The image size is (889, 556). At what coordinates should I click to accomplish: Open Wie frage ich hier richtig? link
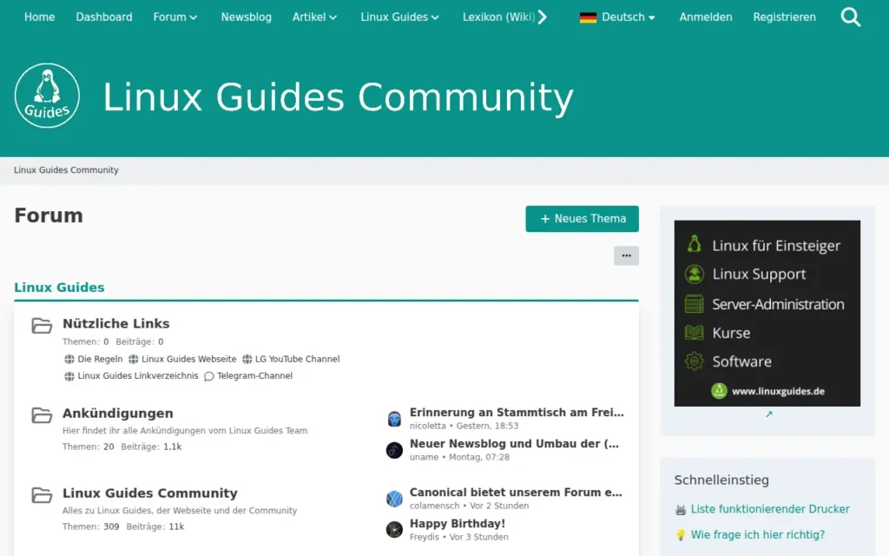[x=757, y=534]
